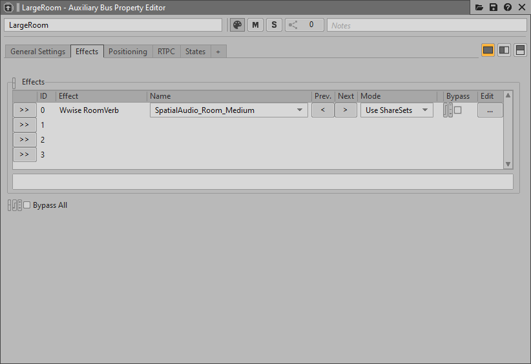Switch to the RTPC tab
The width and height of the screenshot is (531, 364).
click(166, 52)
